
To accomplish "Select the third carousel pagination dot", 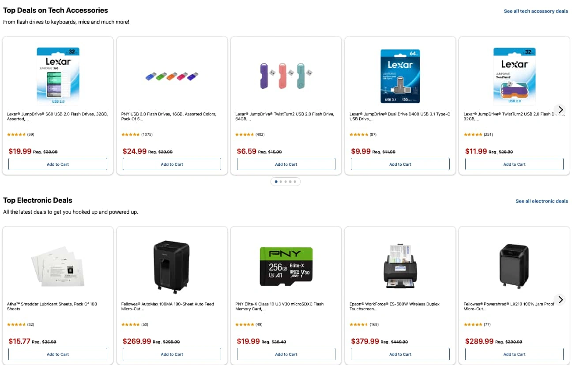I will tap(286, 181).
